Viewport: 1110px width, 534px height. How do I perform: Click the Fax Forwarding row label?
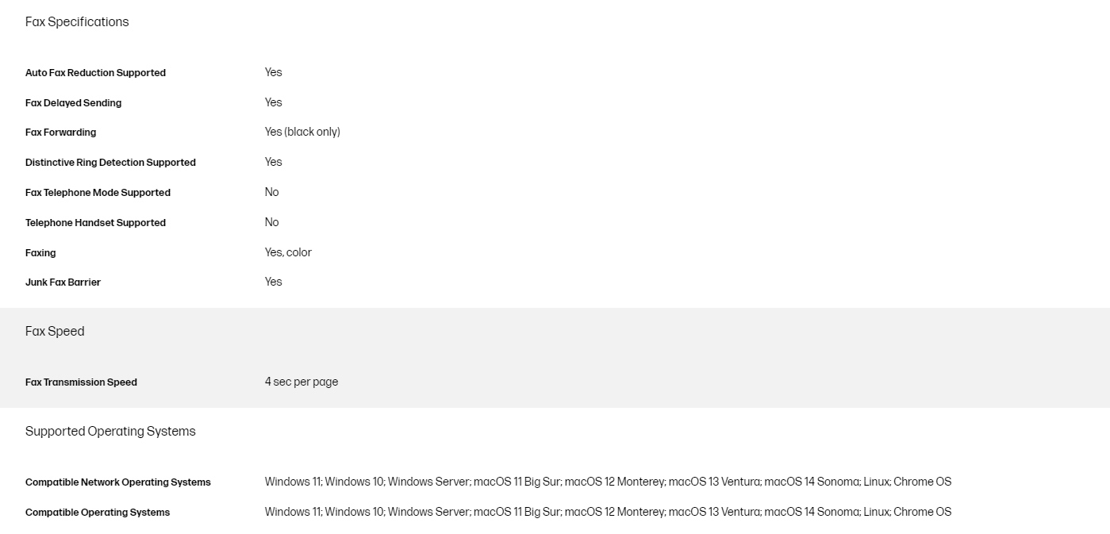point(60,133)
